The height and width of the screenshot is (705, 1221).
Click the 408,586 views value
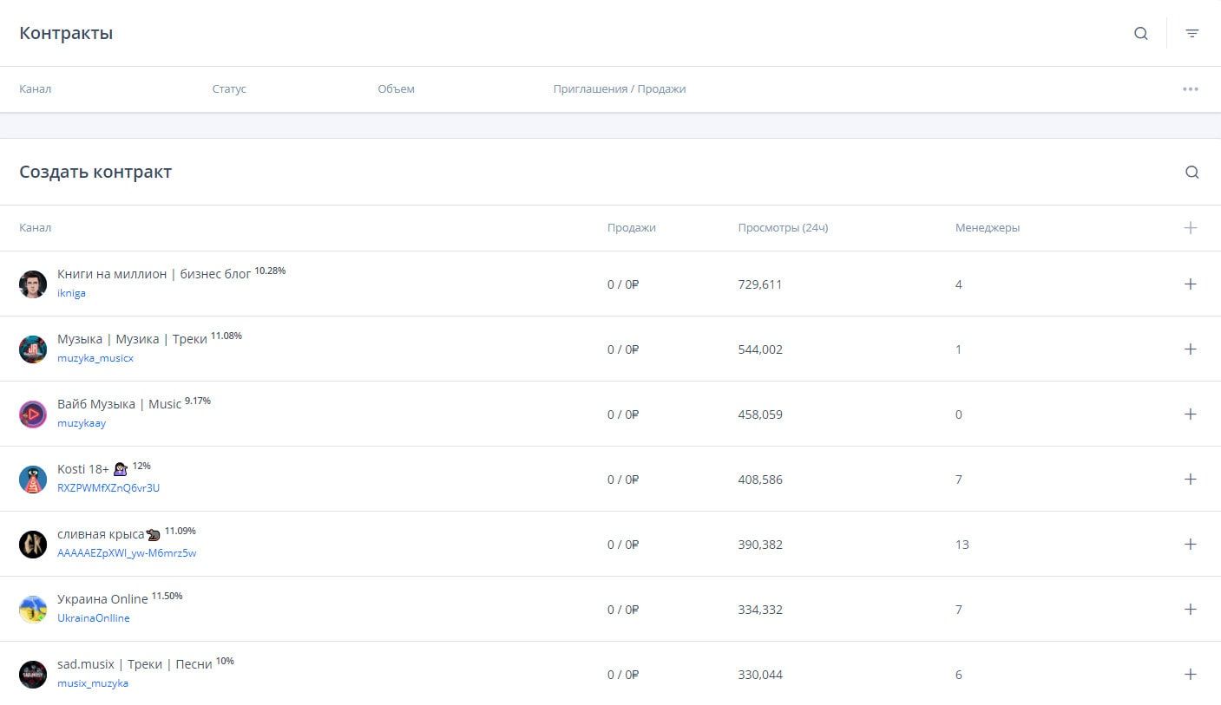(760, 480)
